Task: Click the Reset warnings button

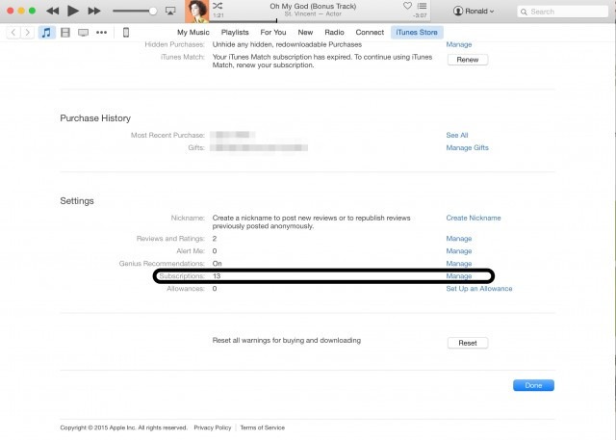Action: [x=468, y=343]
